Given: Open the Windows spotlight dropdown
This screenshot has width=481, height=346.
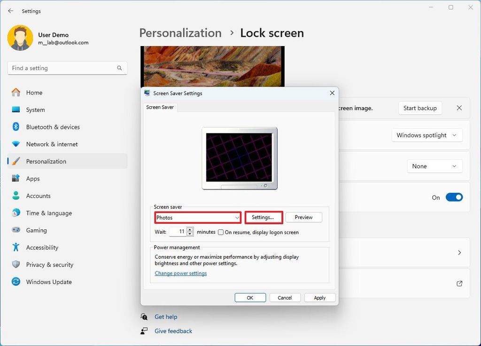Looking at the screenshot, I should 427,135.
